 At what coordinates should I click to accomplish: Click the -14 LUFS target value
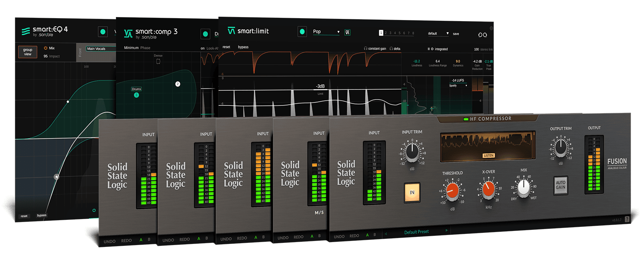pyautogui.click(x=458, y=80)
